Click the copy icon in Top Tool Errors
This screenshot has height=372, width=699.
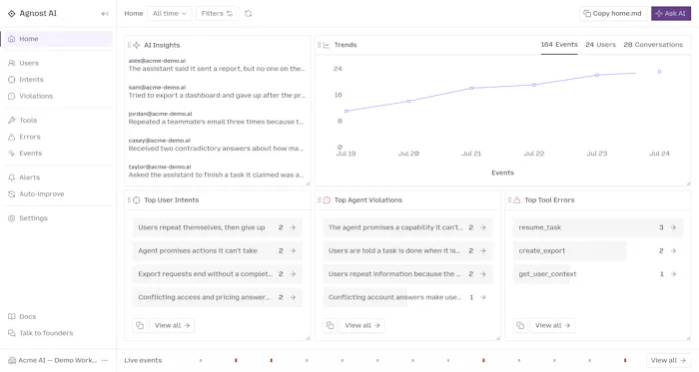[520, 325]
